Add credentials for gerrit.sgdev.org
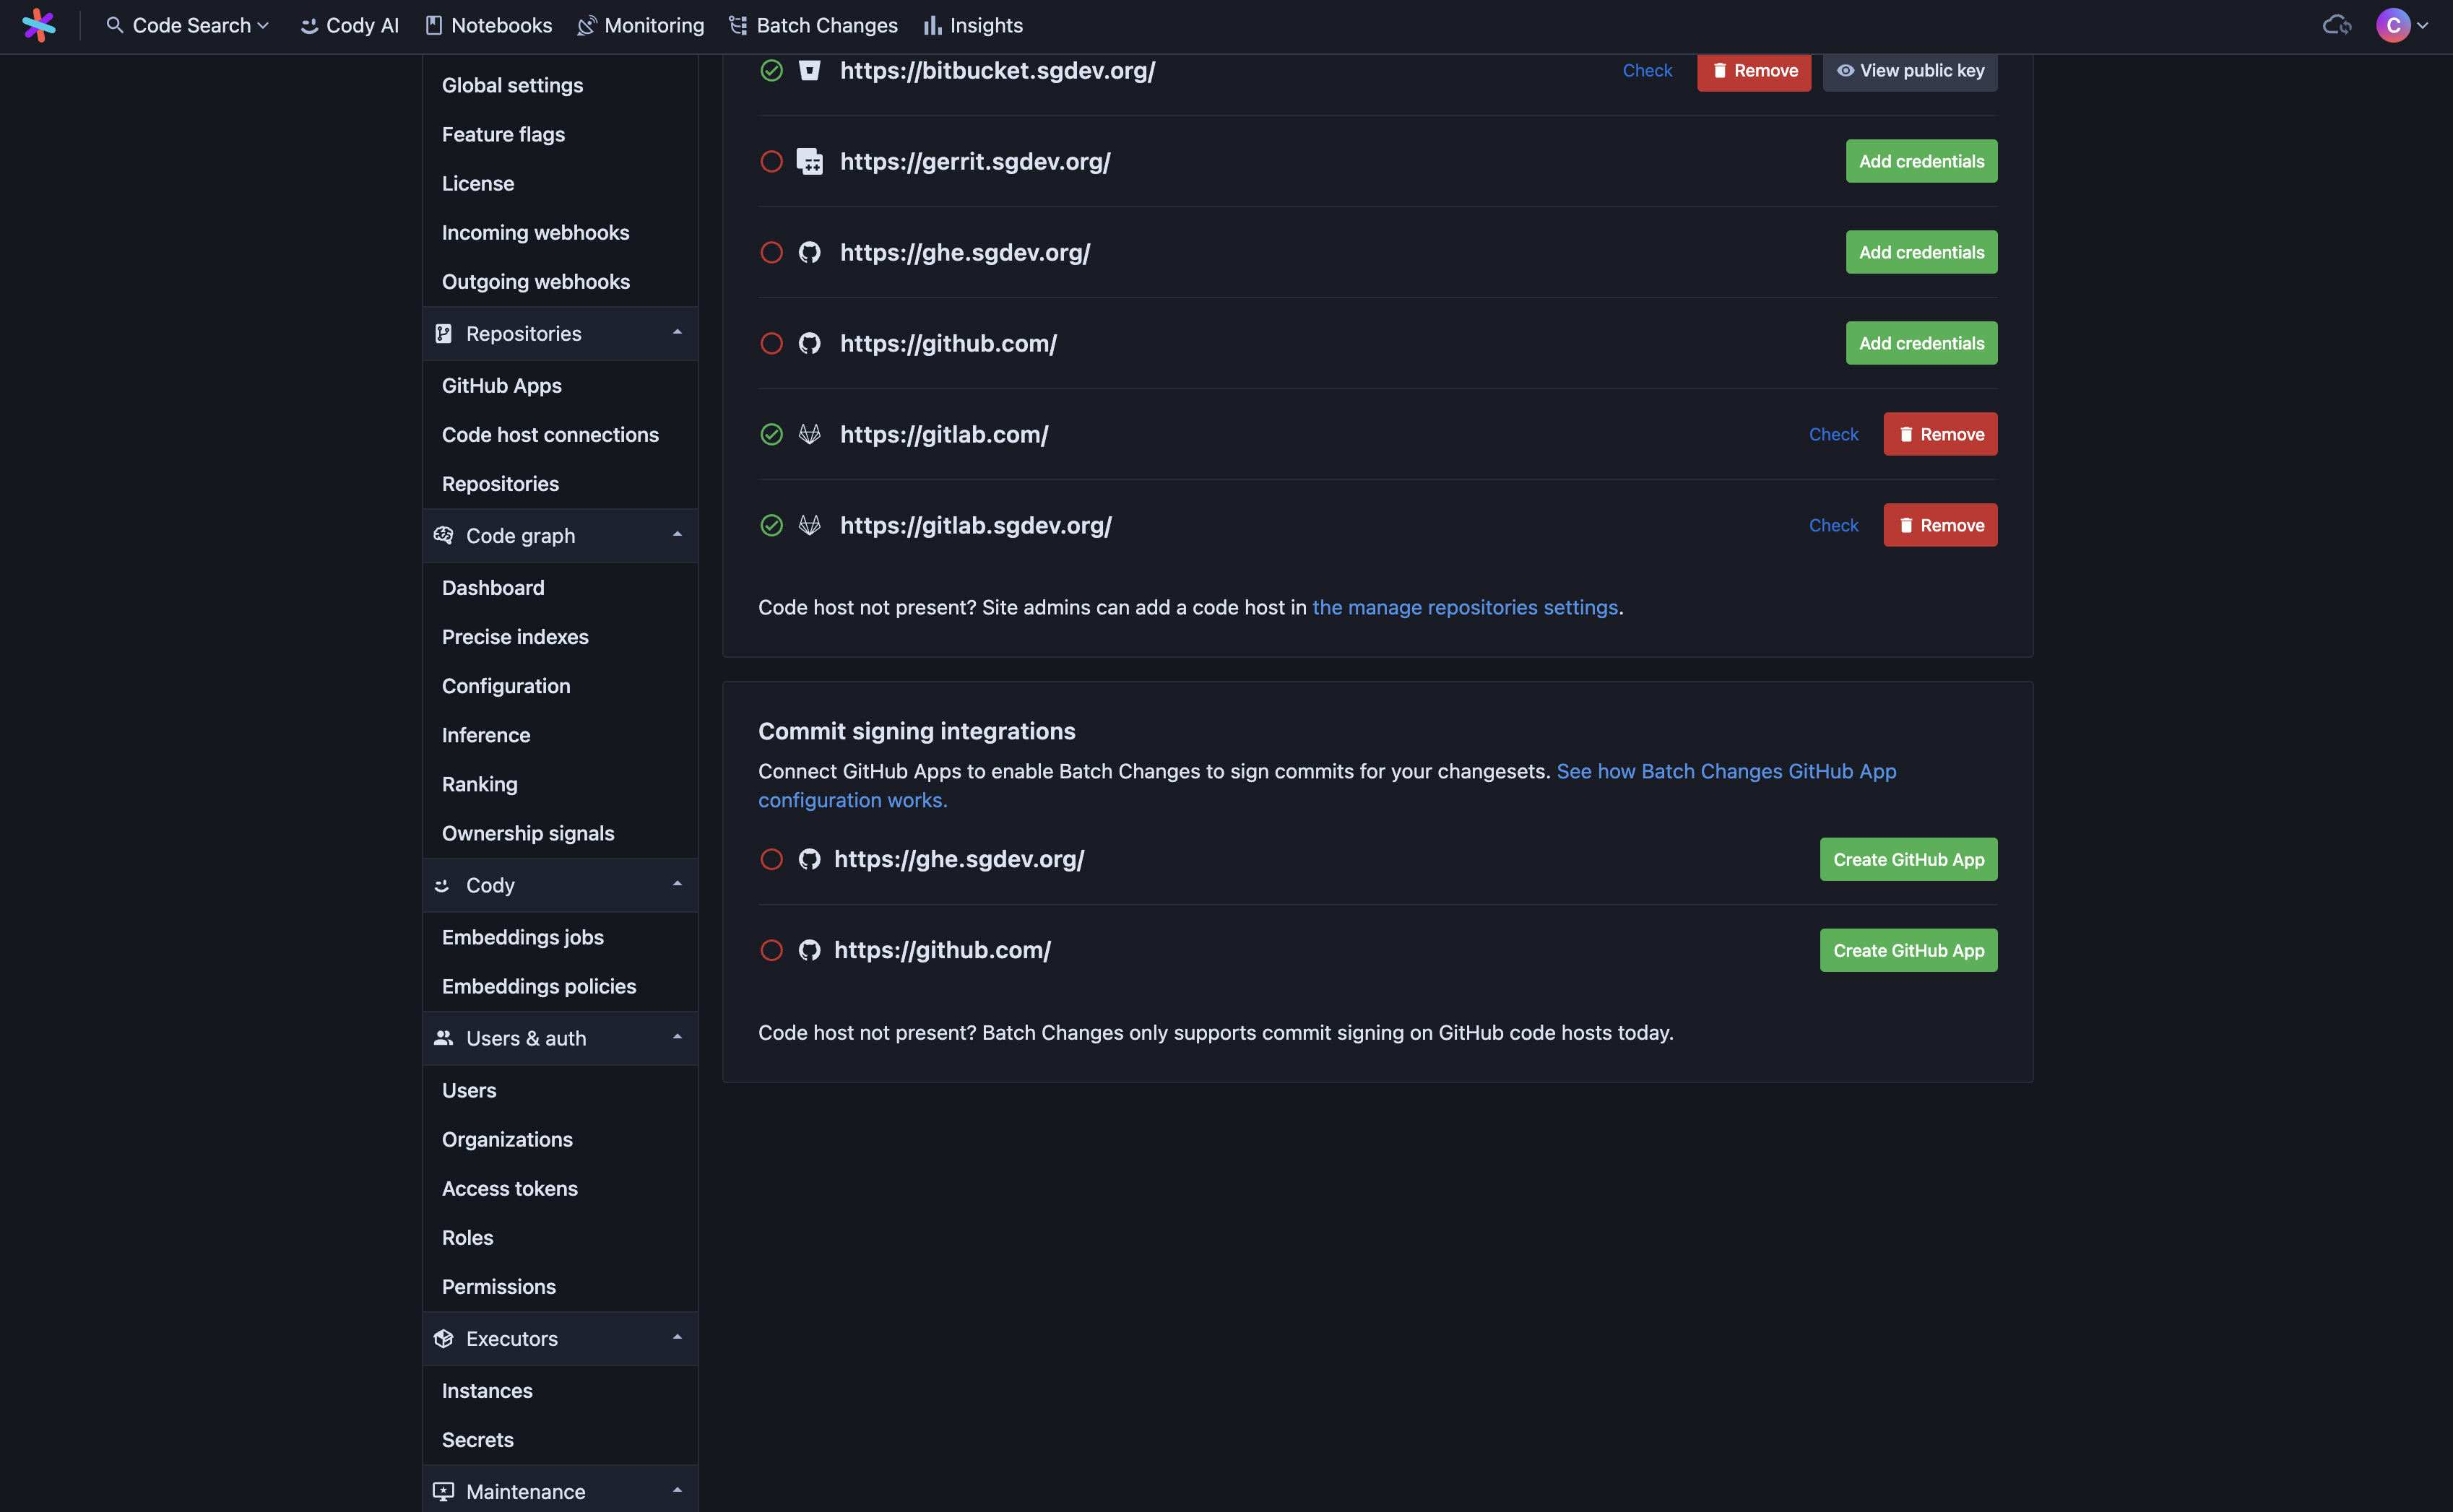 pos(1921,161)
